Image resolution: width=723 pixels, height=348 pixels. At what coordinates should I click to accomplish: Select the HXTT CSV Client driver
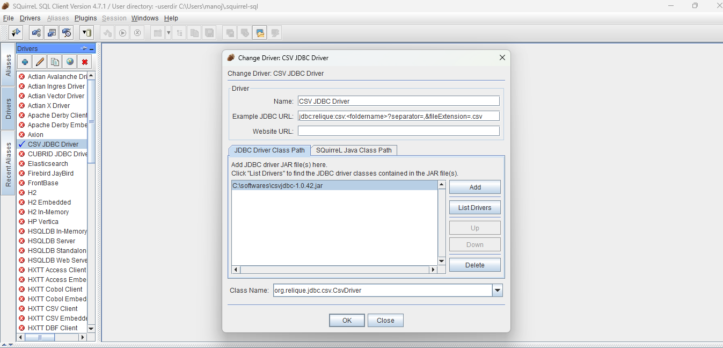coord(52,308)
